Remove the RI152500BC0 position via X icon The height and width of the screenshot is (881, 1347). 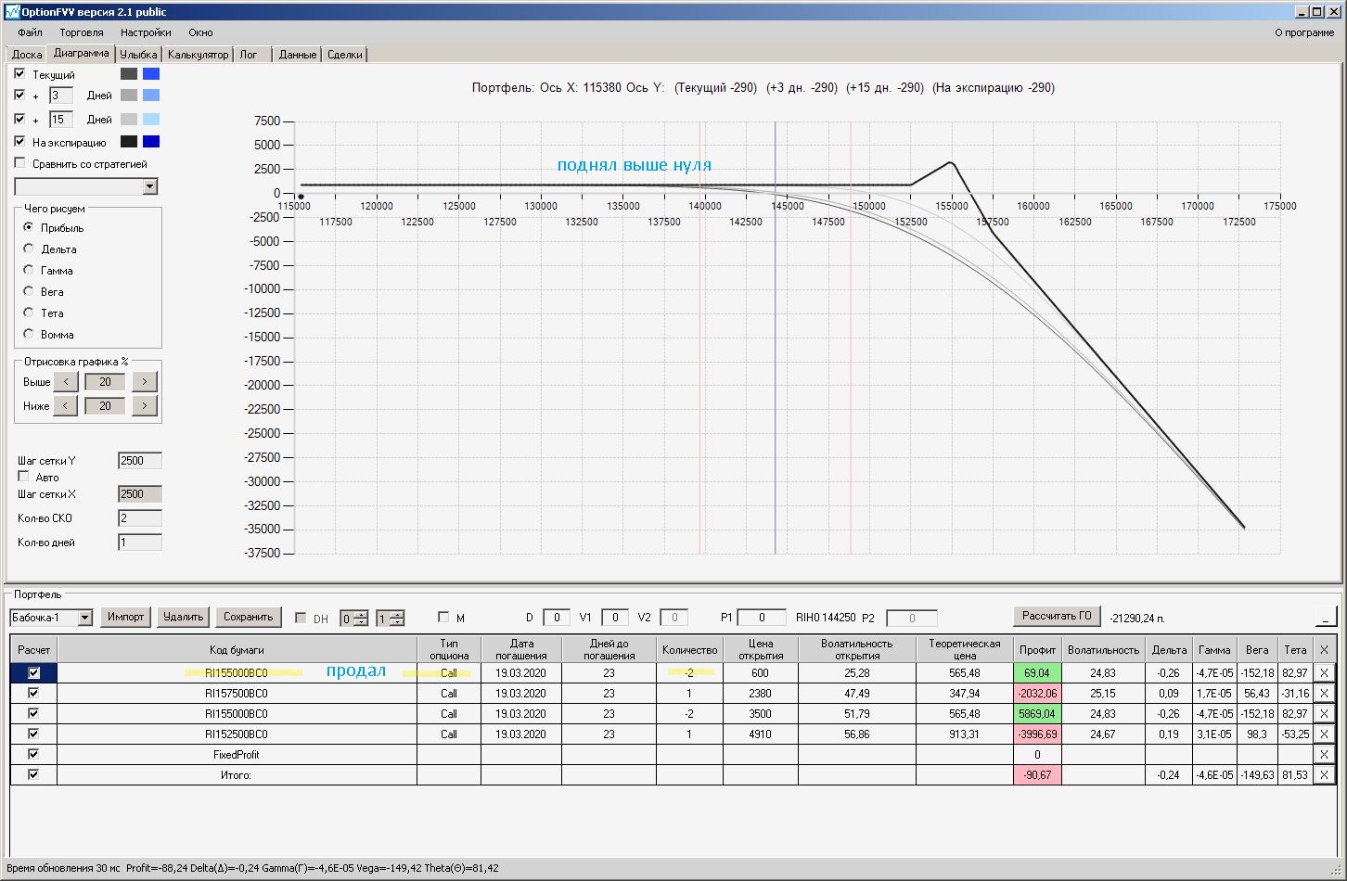(1324, 734)
